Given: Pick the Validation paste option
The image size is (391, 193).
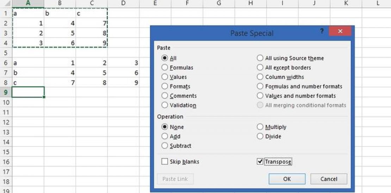Looking at the screenshot, I should [165, 105].
